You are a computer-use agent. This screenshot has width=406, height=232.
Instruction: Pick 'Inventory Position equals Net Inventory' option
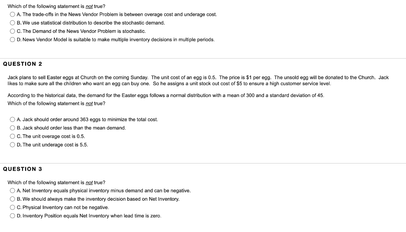click(13, 216)
